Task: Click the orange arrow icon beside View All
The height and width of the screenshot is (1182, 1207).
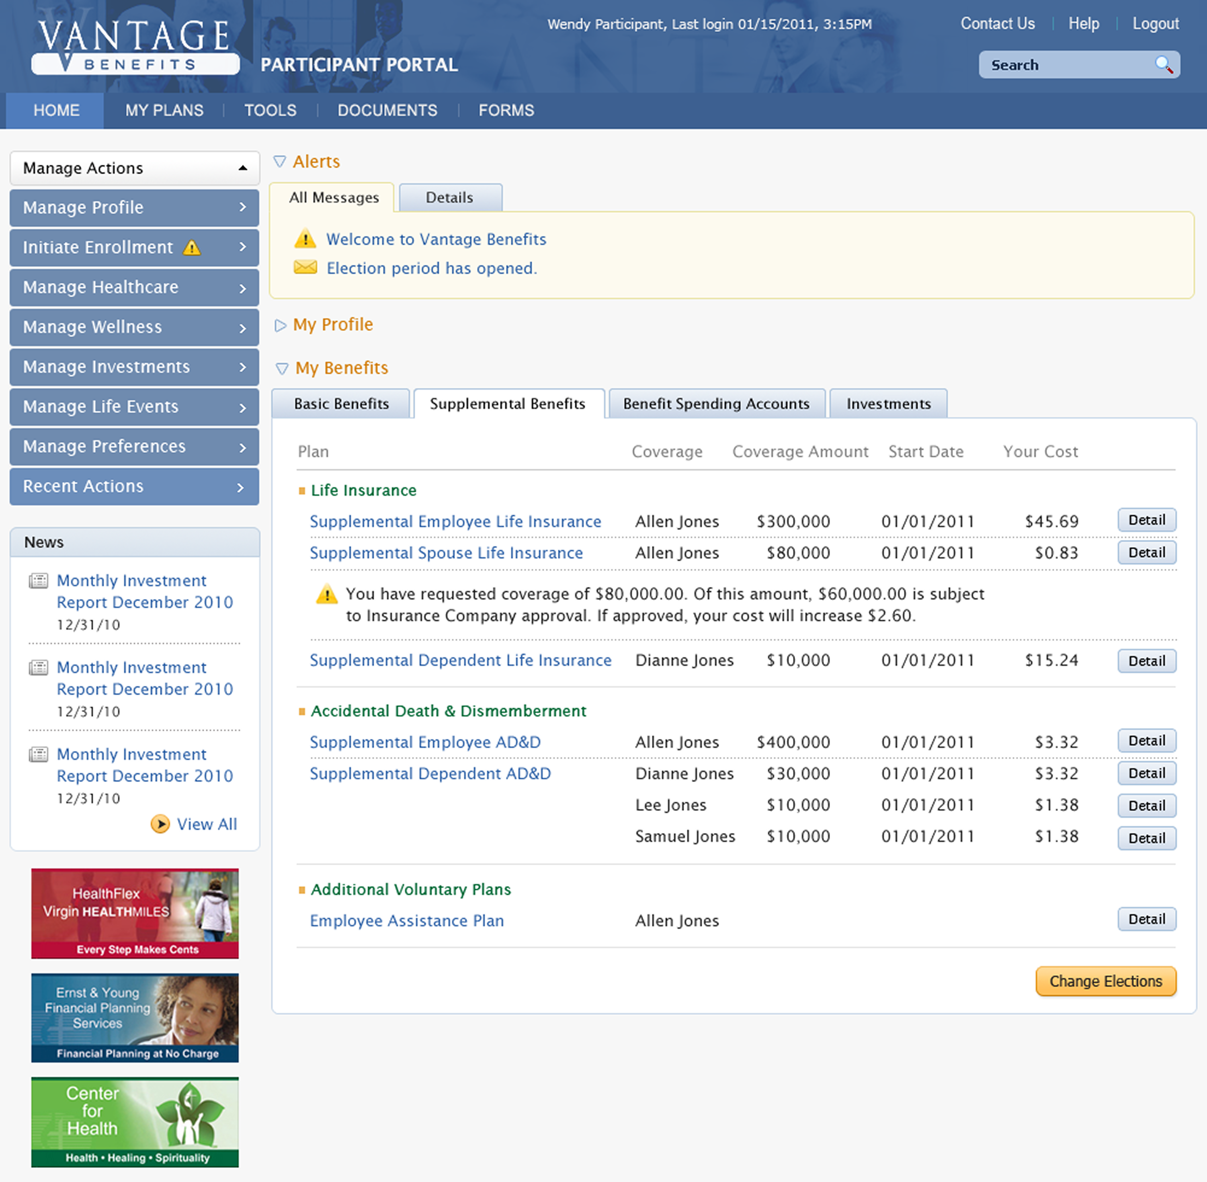Action: click(160, 824)
